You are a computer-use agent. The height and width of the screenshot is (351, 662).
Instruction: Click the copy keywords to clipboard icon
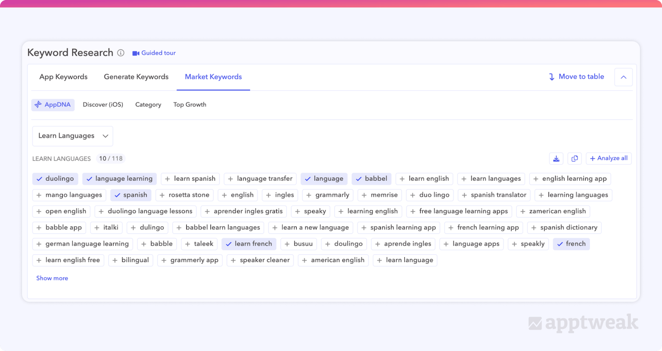click(x=575, y=158)
